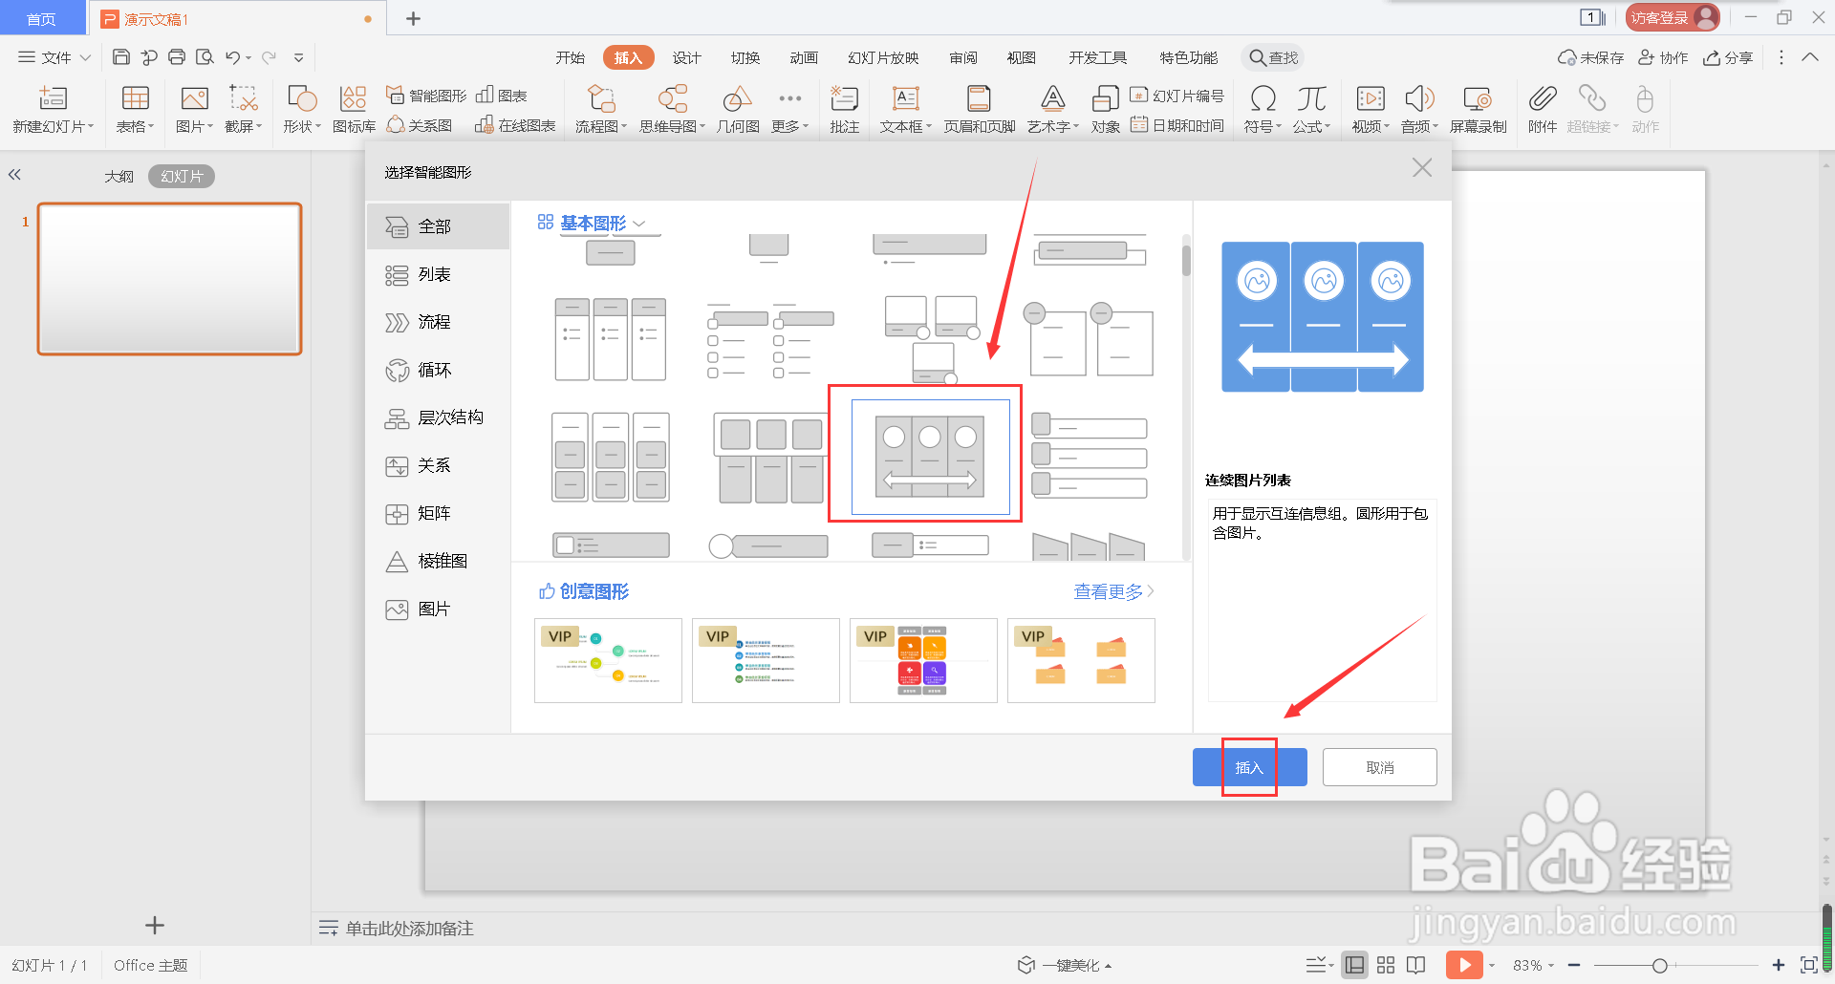Insert Slide Number (幻灯片编号)
The height and width of the screenshot is (984, 1835).
pyautogui.click(x=1177, y=95)
